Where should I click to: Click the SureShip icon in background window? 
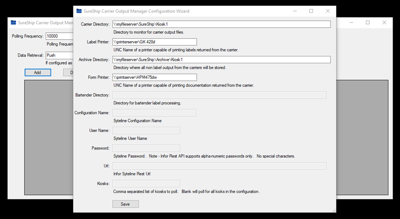point(14,23)
